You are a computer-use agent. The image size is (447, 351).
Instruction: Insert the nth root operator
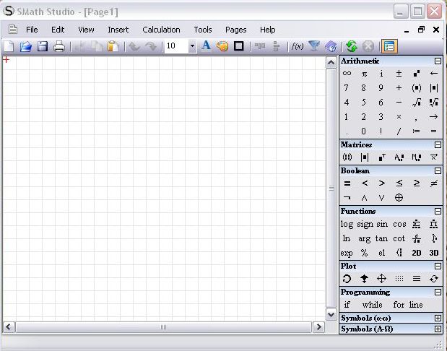pos(434,103)
